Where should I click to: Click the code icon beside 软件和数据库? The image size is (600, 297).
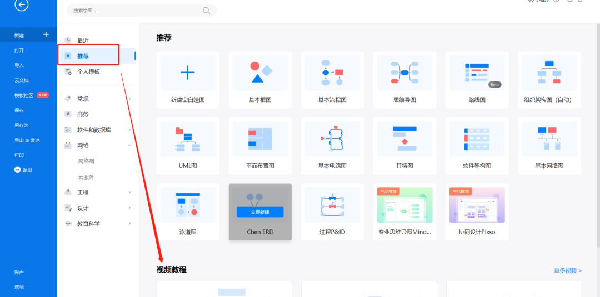tap(68, 130)
